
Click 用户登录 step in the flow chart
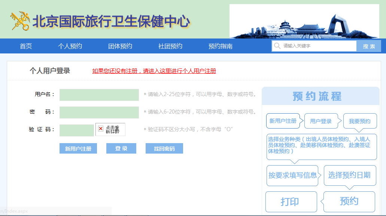click(x=321, y=121)
